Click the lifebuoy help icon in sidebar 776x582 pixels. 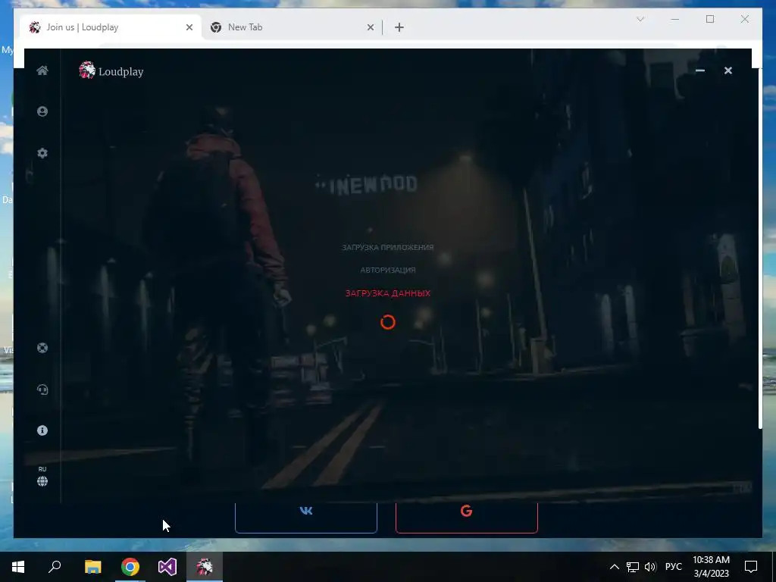point(42,348)
